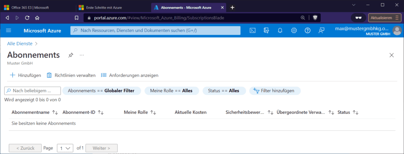This screenshot has width=404, height=154.
Task: Click the zoom magnifier in the address bar
Action: [x=303, y=18]
